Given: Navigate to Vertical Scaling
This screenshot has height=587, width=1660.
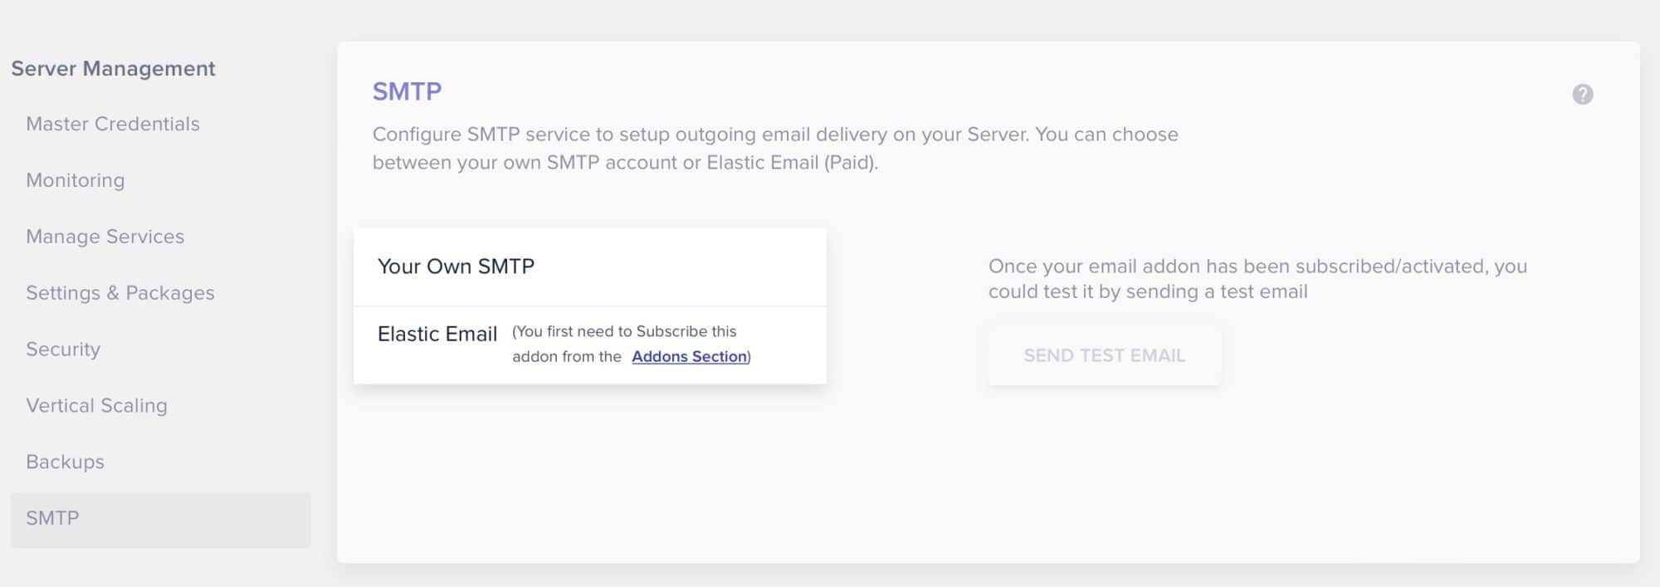Looking at the screenshot, I should click(x=97, y=406).
